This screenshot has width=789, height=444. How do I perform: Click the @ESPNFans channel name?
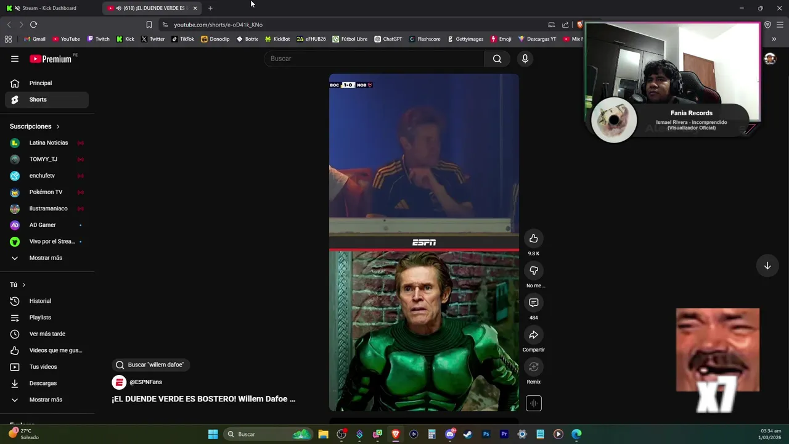(x=145, y=382)
